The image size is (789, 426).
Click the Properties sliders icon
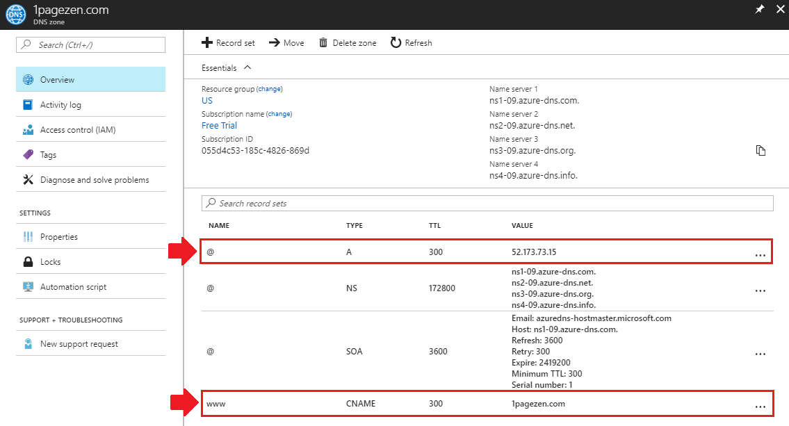point(29,236)
